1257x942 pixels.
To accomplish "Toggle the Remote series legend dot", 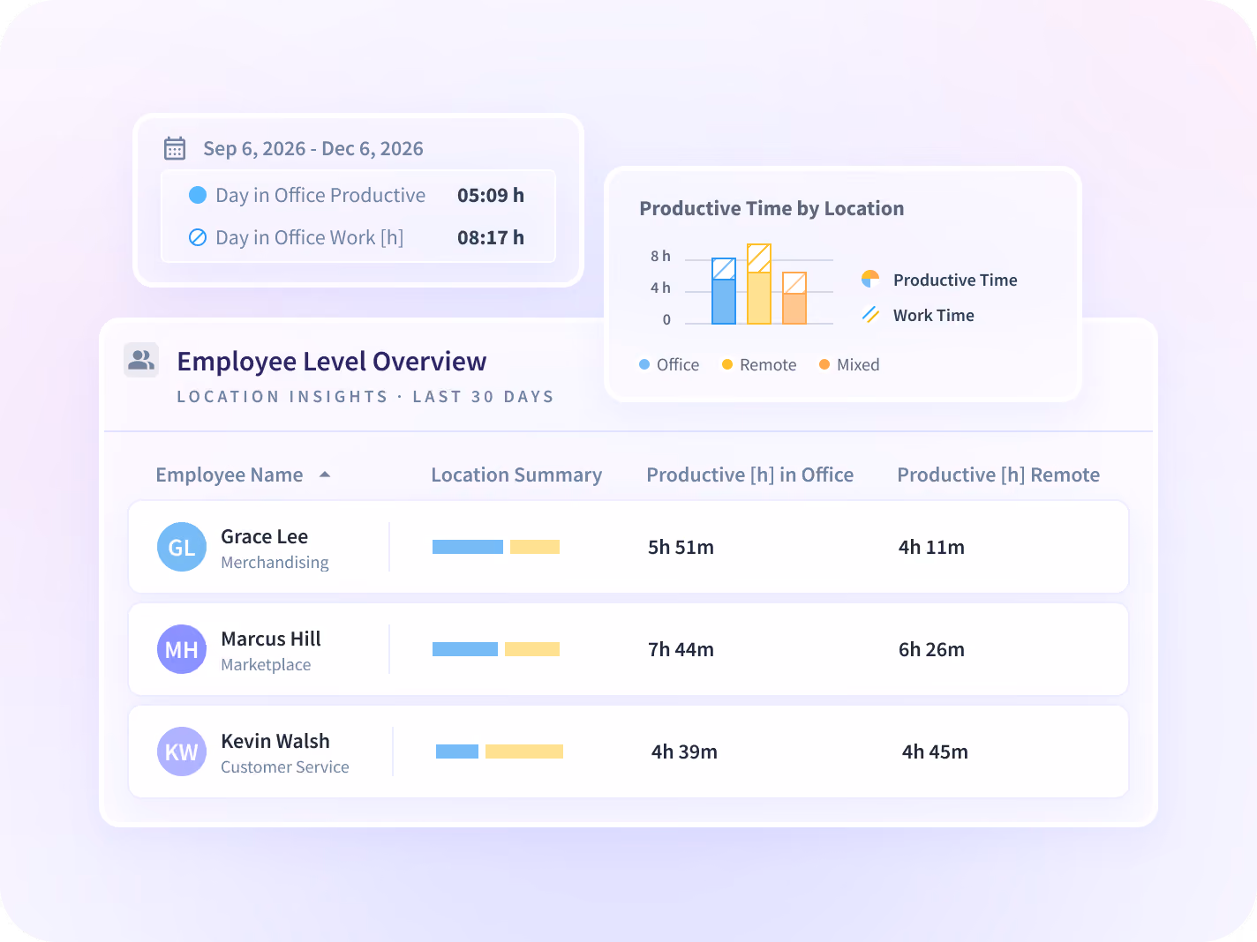I will click(727, 364).
